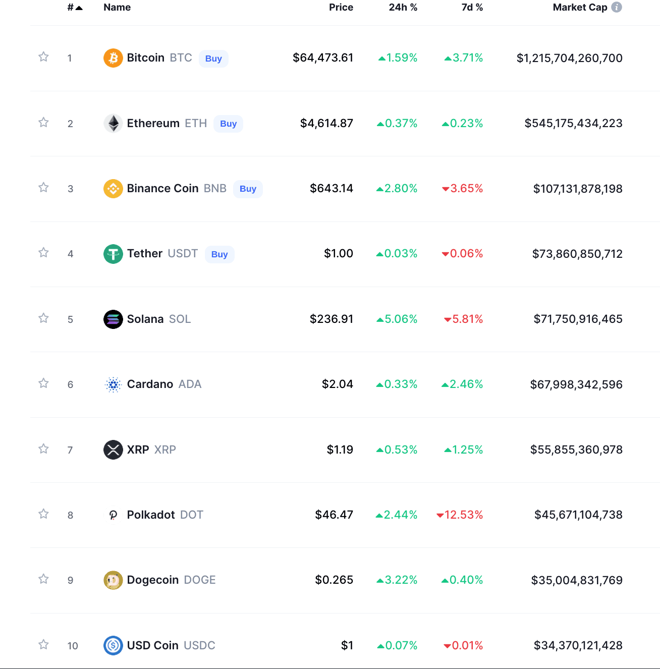Sort by the 24h % column header
This screenshot has height=669, width=660.
[x=403, y=7]
